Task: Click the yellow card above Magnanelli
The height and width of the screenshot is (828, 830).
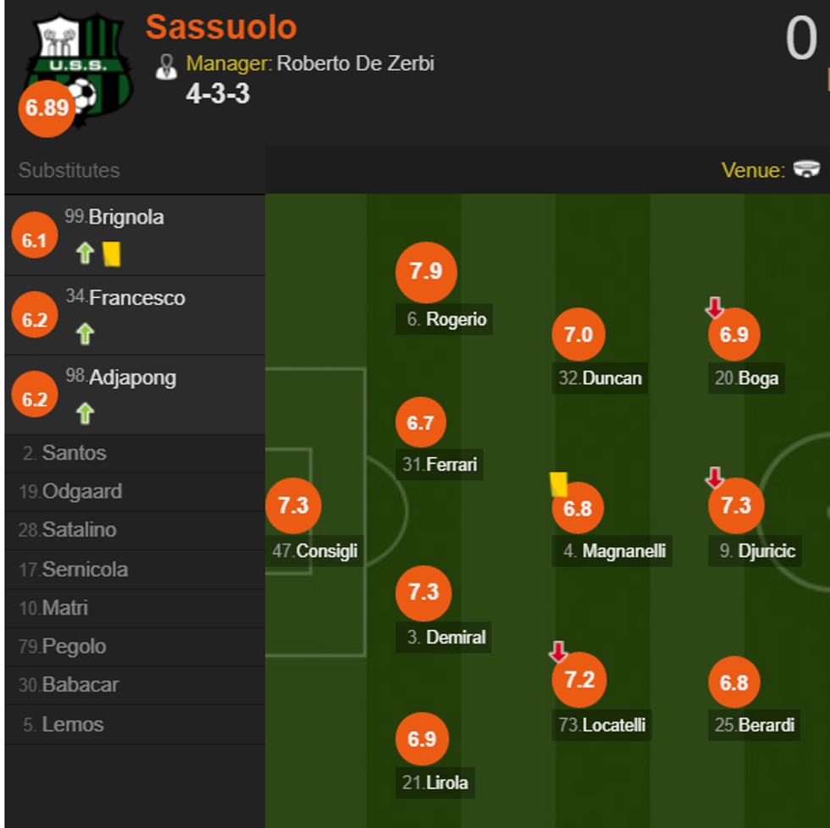Action: point(558,483)
